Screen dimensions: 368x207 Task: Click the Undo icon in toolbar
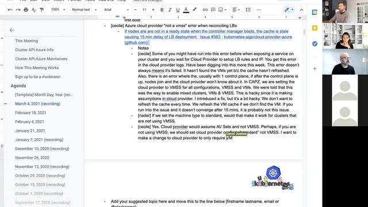[10, 10]
